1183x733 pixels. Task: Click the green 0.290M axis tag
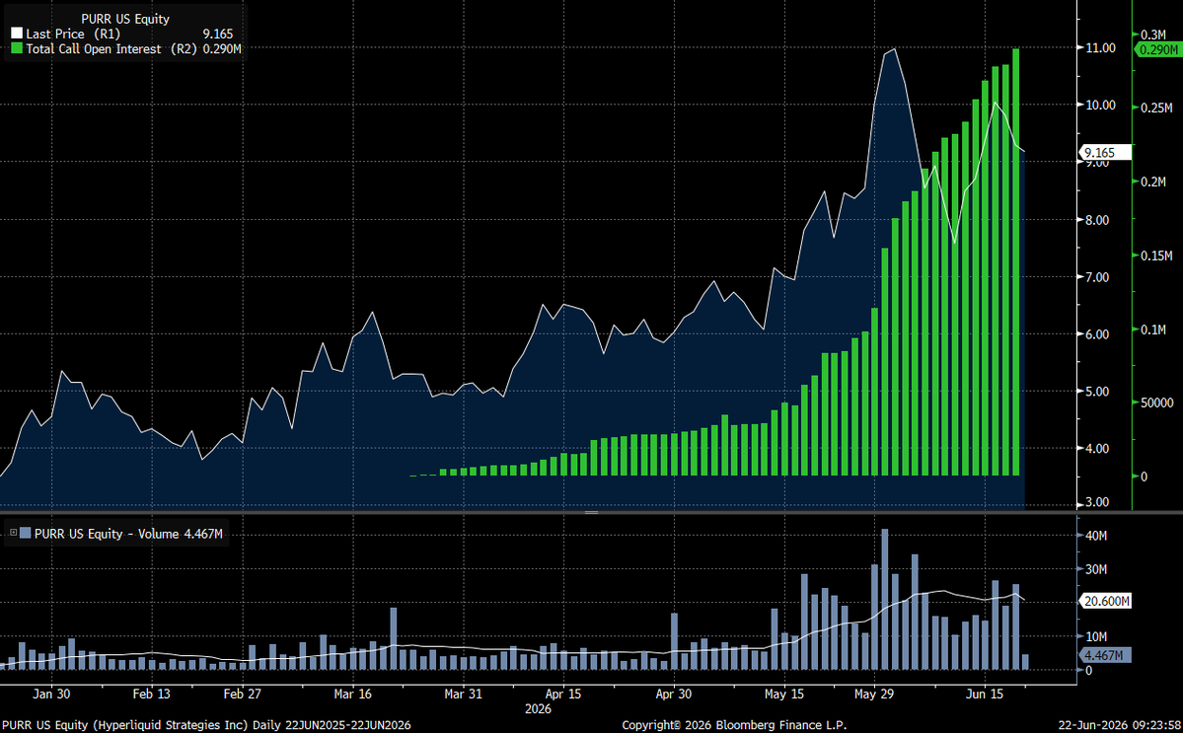click(x=1158, y=49)
